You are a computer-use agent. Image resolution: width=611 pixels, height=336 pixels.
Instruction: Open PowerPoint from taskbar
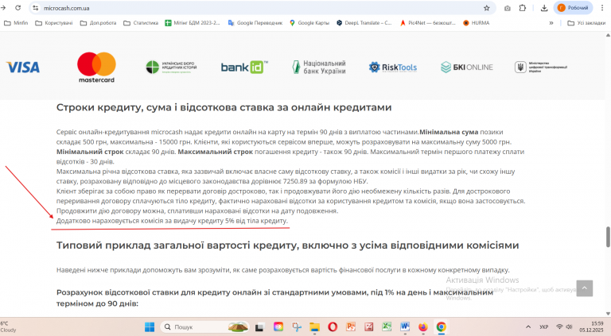coord(351,327)
